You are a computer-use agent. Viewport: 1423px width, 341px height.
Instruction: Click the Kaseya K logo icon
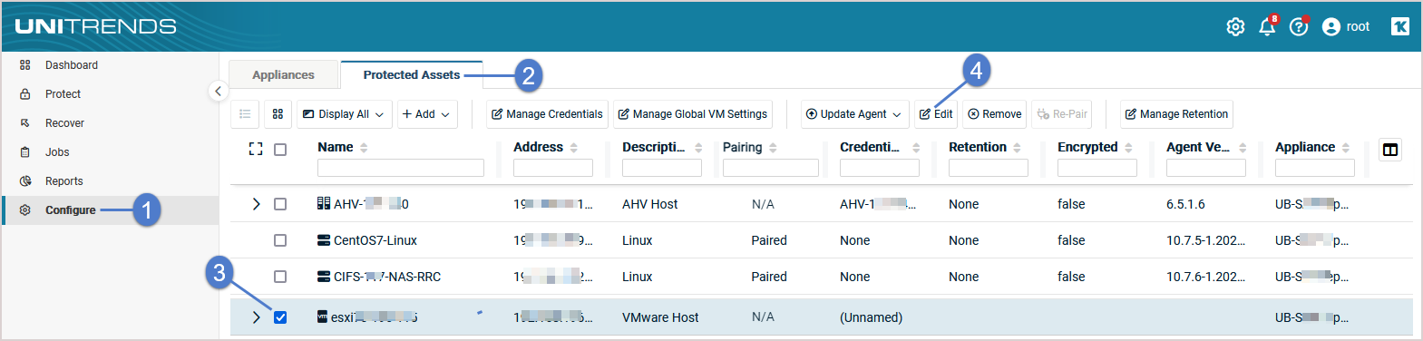(1400, 26)
